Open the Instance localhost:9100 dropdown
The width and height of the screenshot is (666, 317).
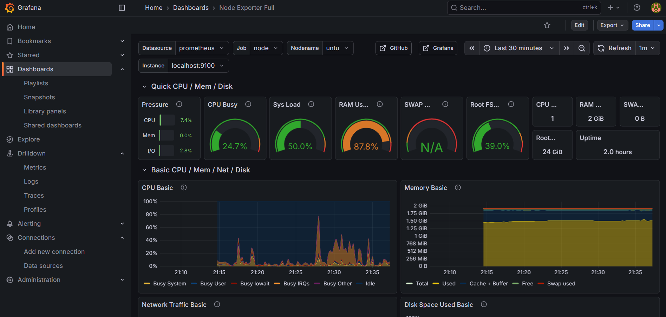pos(198,66)
